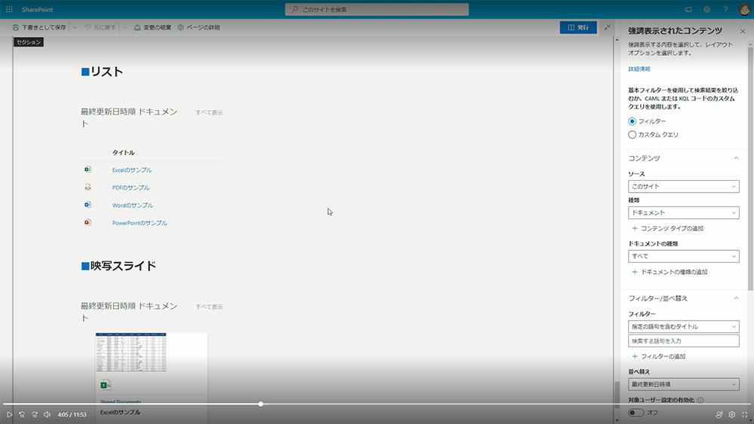Click コンテンツ タイプの追加
The width and height of the screenshot is (754, 424).
click(x=667, y=228)
